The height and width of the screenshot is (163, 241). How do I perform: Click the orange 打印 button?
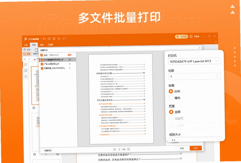196,148
